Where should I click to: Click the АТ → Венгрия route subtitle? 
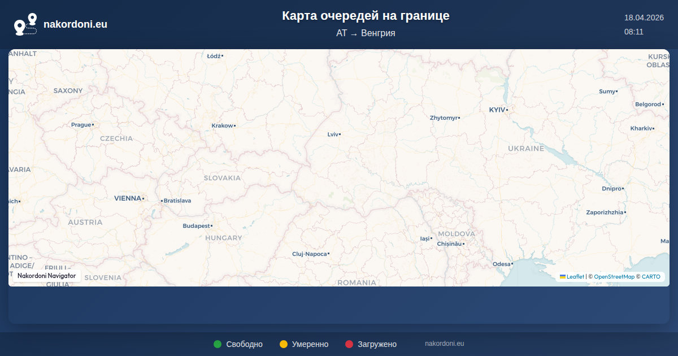pyautogui.click(x=366, y=33)
